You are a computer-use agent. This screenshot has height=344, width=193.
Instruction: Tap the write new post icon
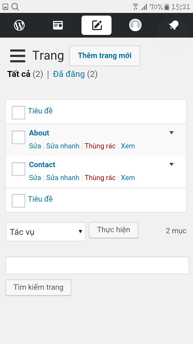click(x=96, y=25)
